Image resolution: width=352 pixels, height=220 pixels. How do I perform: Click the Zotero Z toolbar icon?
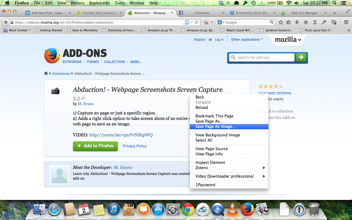(x=315, y=22)
